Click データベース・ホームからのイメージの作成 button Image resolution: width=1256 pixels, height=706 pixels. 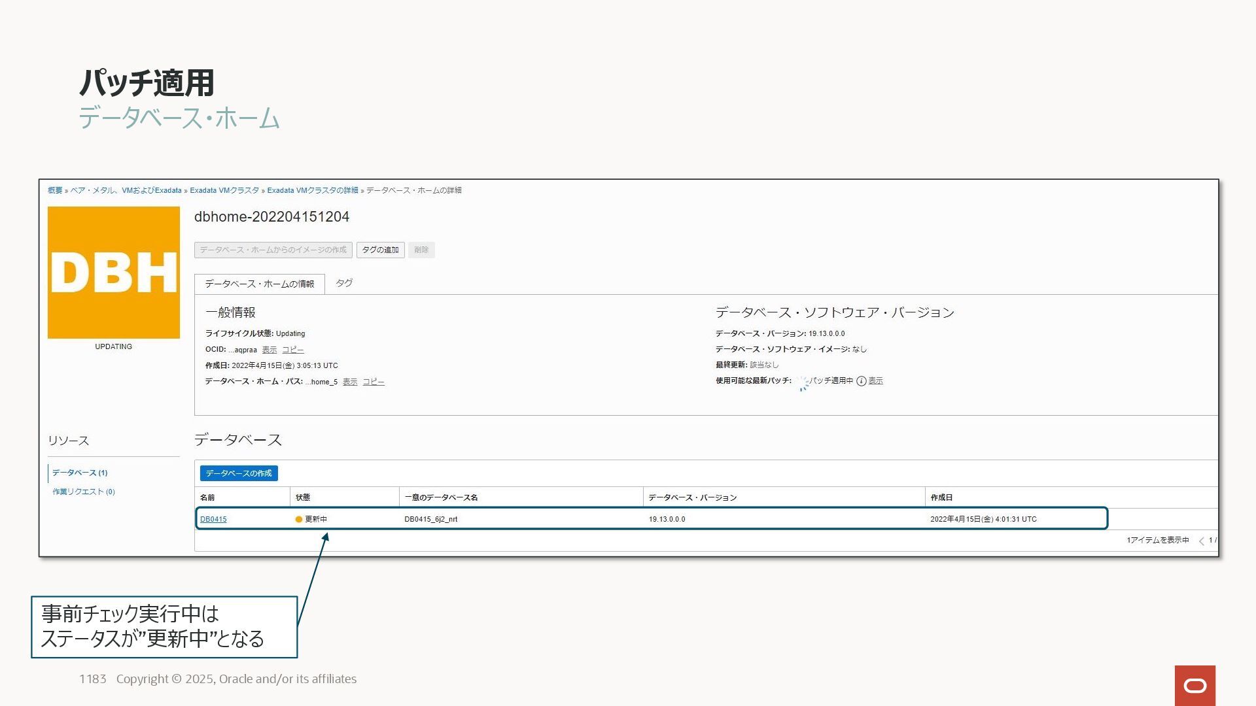pyautogui.click(x=273, y=250)
